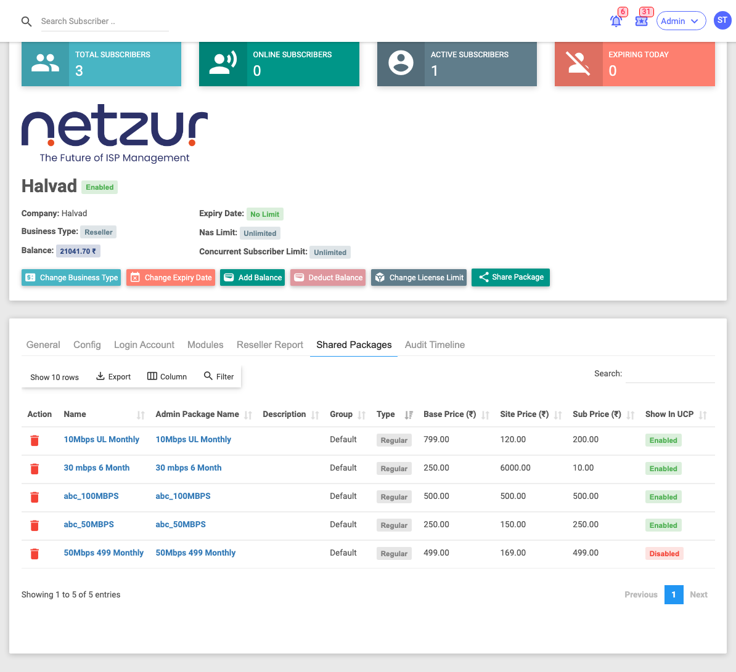Screen dimensions: 736x672
Task: Open the Column visibility menu
Action: coord(167,376)
